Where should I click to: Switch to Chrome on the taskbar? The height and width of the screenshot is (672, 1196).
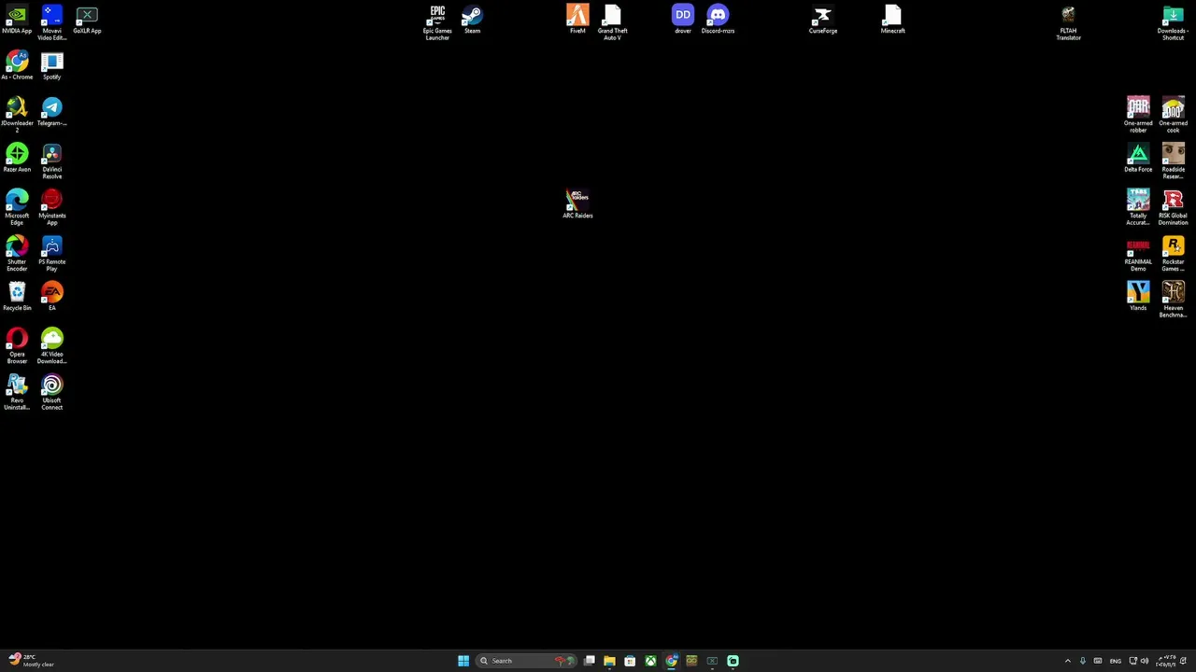point(671,661)
